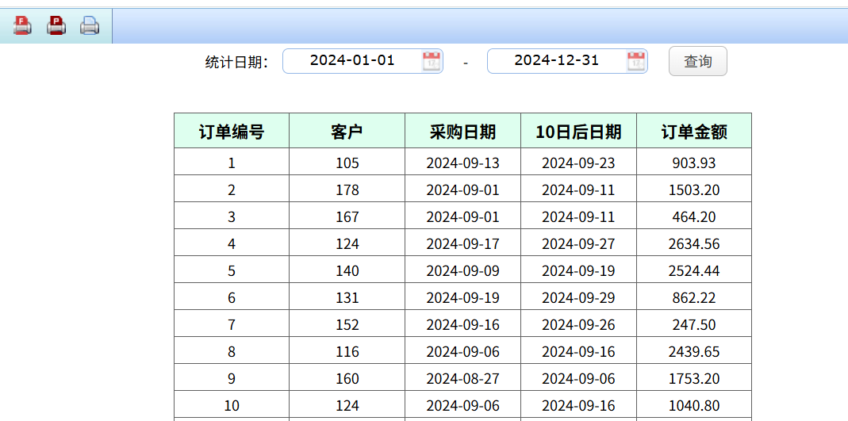This screenshot has width=848, height=421.
Task: Click 10-day-later date 2024-09-19 in order 5 row
Action: pos(578,270)
